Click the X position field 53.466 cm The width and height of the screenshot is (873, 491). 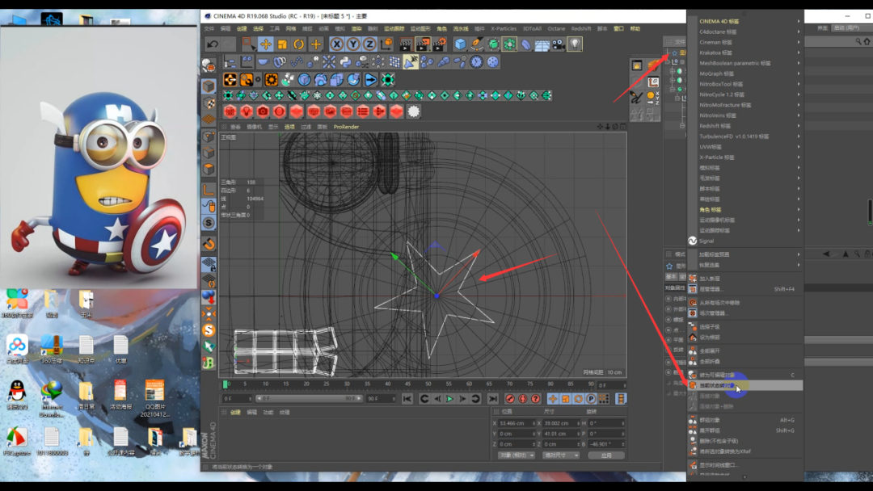pos(516,423)
